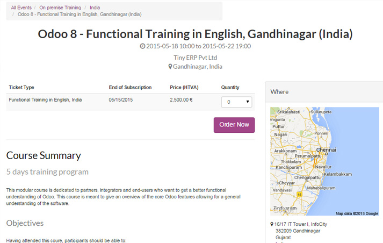Open the India breadcrumb link
Image resolution: width=383 pixels, height=243 pixels.
[x=95, y=8]
